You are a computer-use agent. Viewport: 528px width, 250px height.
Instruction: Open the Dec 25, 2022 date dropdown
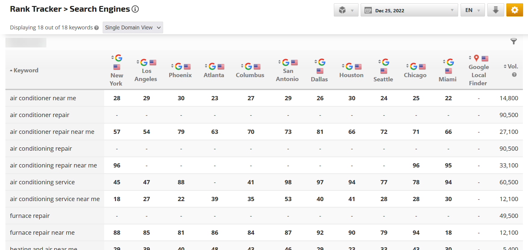409,10
